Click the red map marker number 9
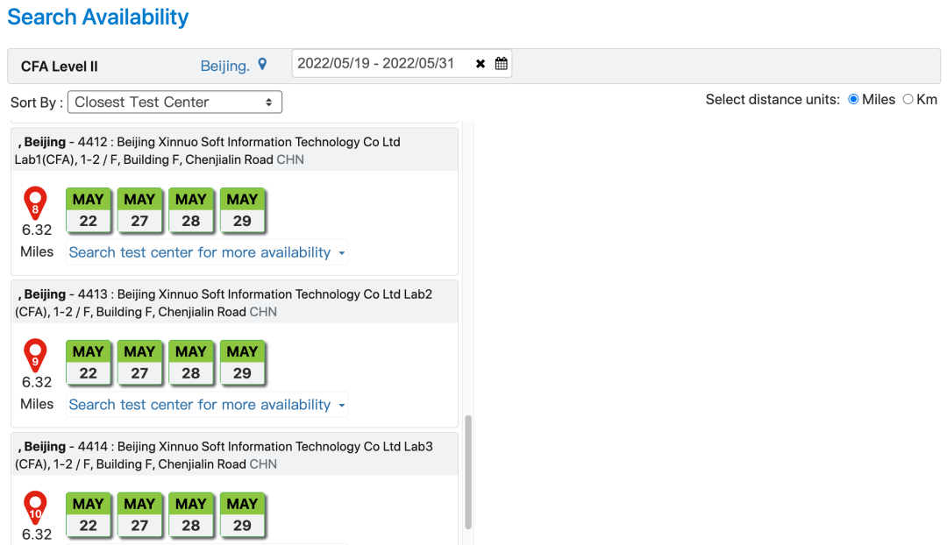The height and width of the screenshot is (545, 947). pyautogui.click(x=35, y=356)
